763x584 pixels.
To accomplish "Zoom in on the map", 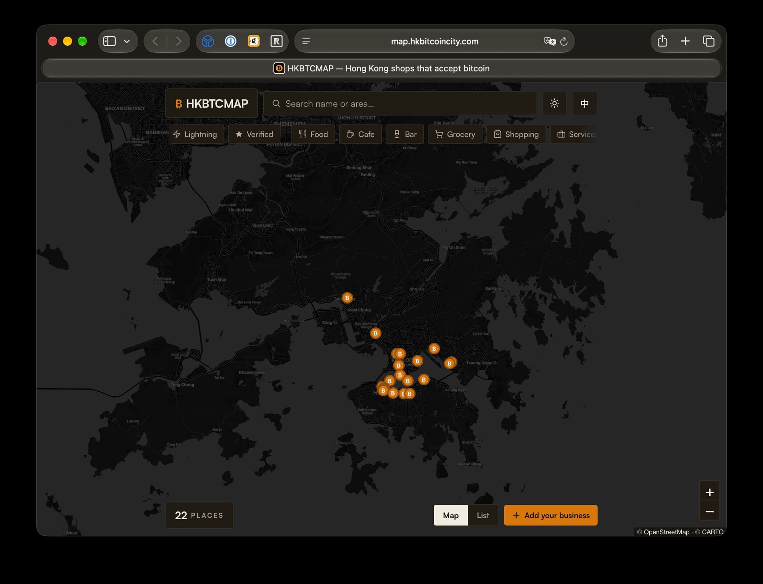I will (x=710, y=492).
